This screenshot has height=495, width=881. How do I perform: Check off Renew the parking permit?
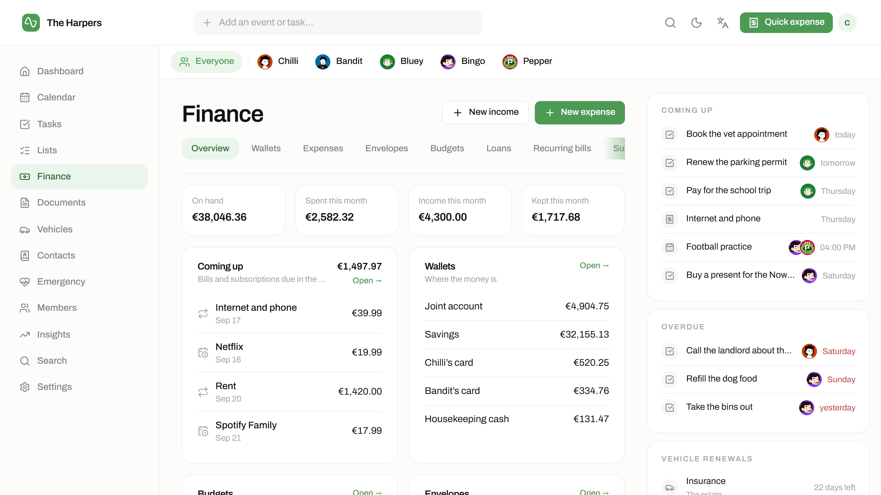(670, 163)
